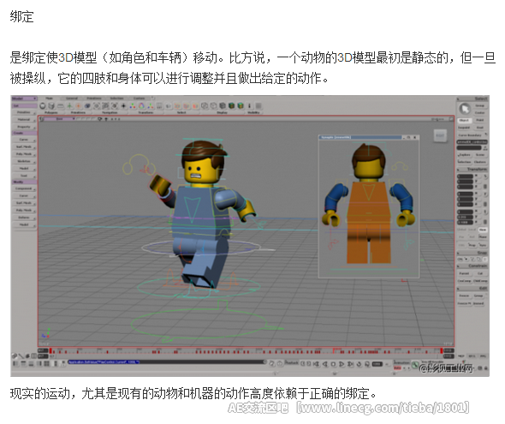
Task: Click the camera icon in the viewport header
Action: [100, 119]
